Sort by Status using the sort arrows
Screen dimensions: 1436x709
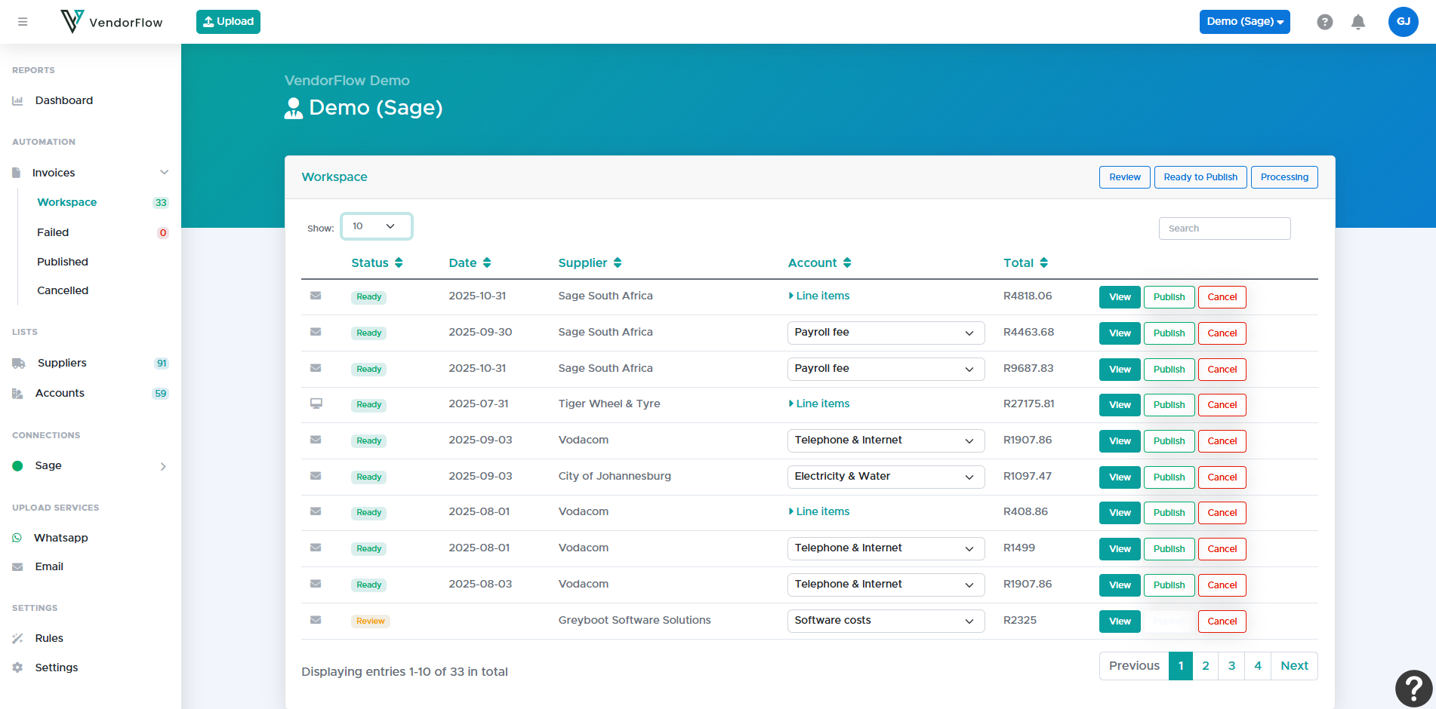(399, 262)
